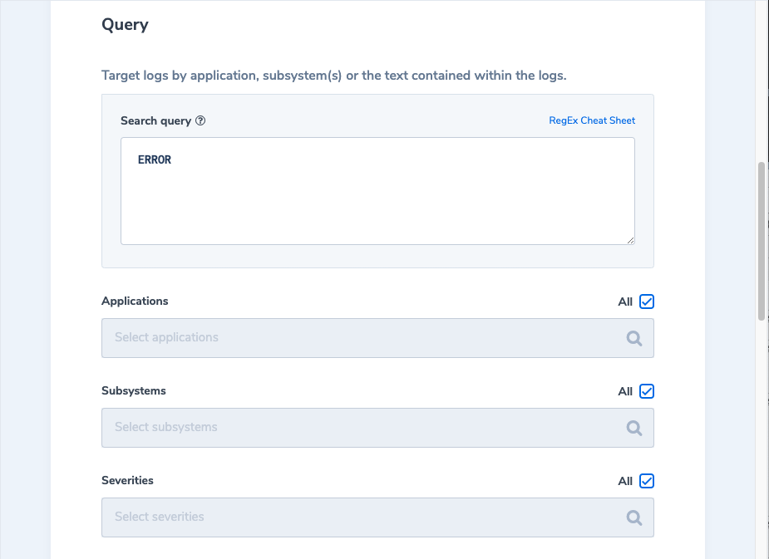Click the magnifier icon in Applications field
769x559 pixels.
(634, 339)
